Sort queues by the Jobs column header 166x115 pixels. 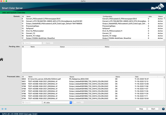pos(153,17)
